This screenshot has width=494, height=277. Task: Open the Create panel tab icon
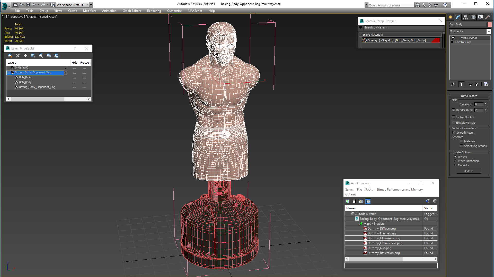pyautogui.click(x=451, y=17)
